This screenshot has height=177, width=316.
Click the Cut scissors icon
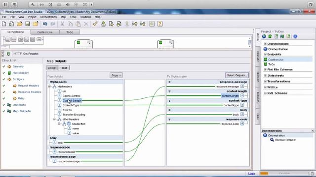click(62, 24)
